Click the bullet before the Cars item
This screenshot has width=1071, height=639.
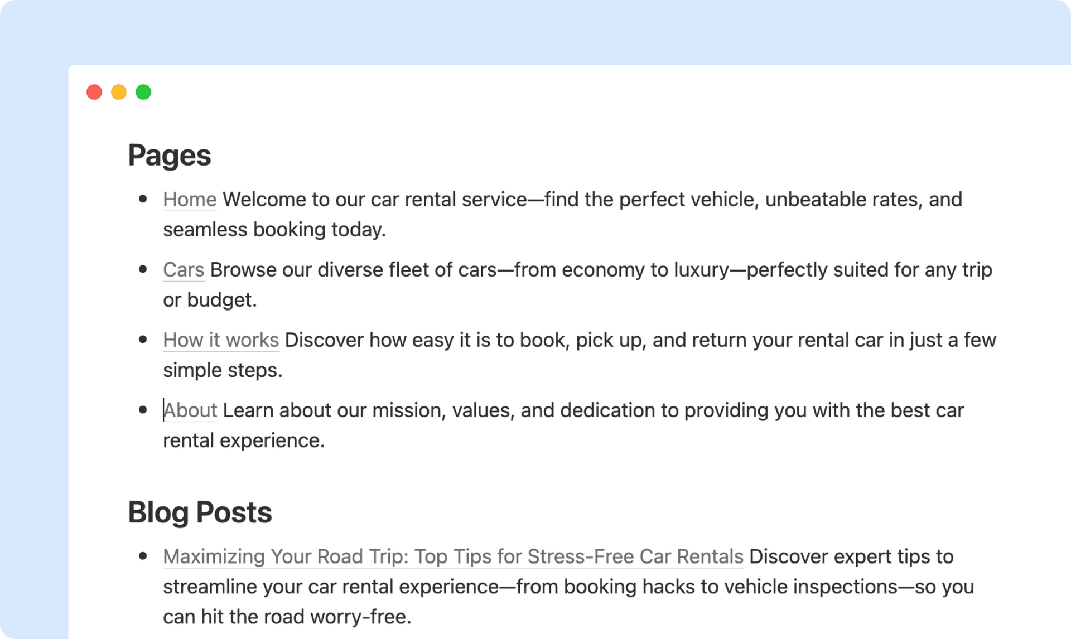point(143,269)
